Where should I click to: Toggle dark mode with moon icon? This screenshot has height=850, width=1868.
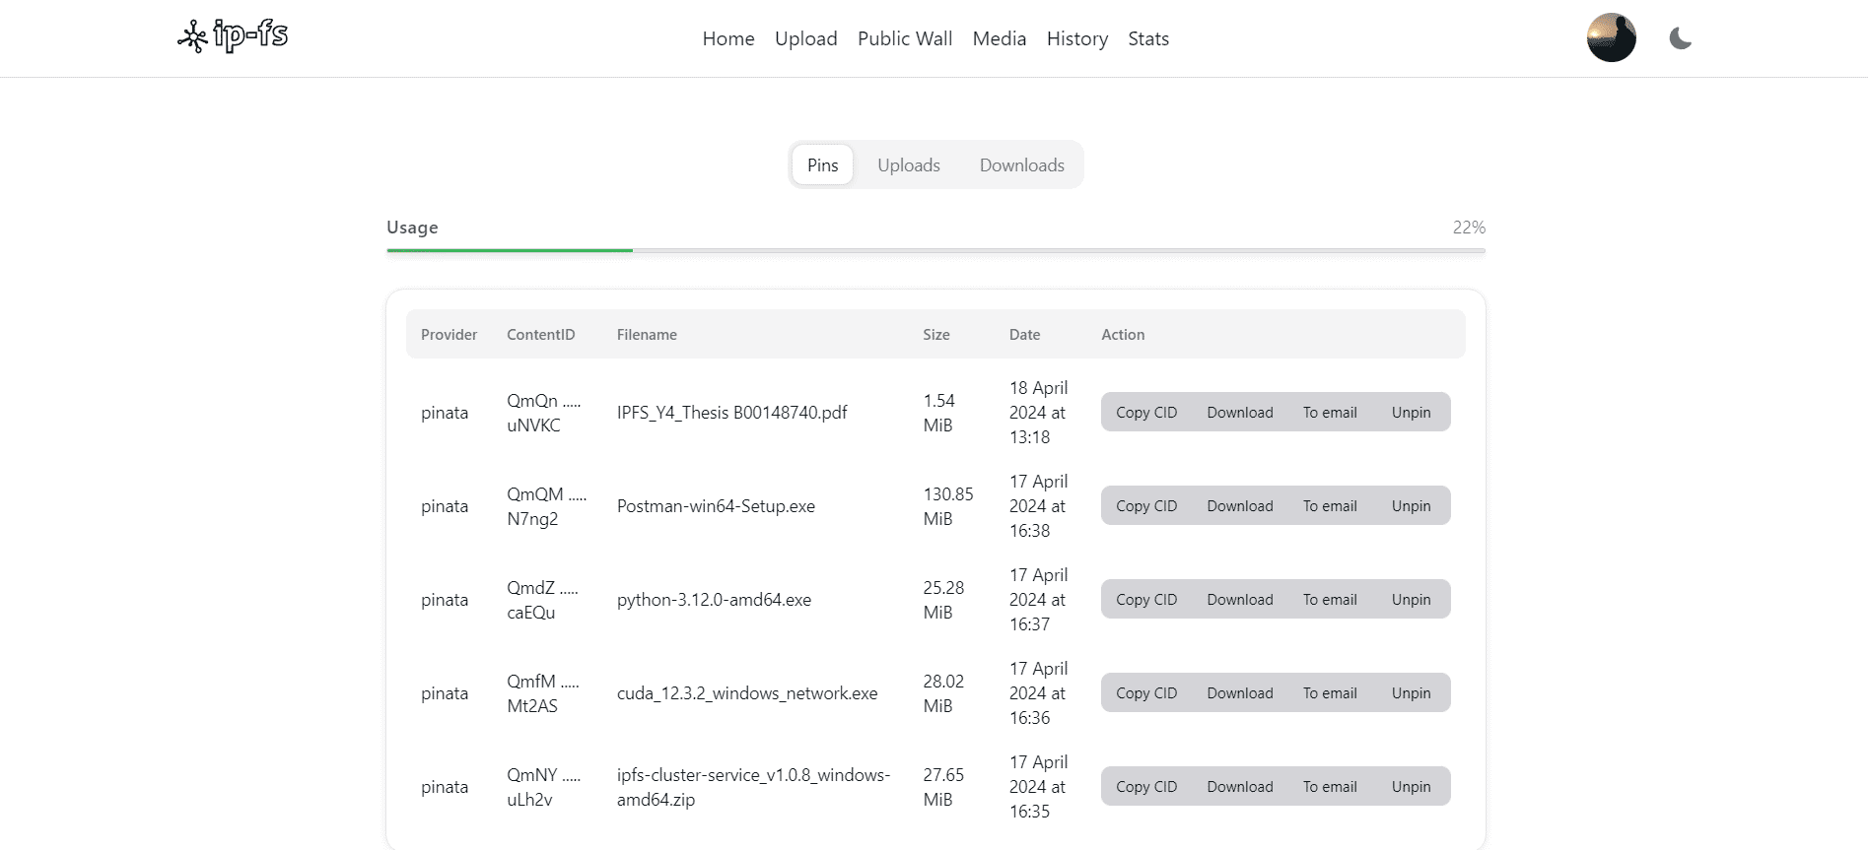1680,38
